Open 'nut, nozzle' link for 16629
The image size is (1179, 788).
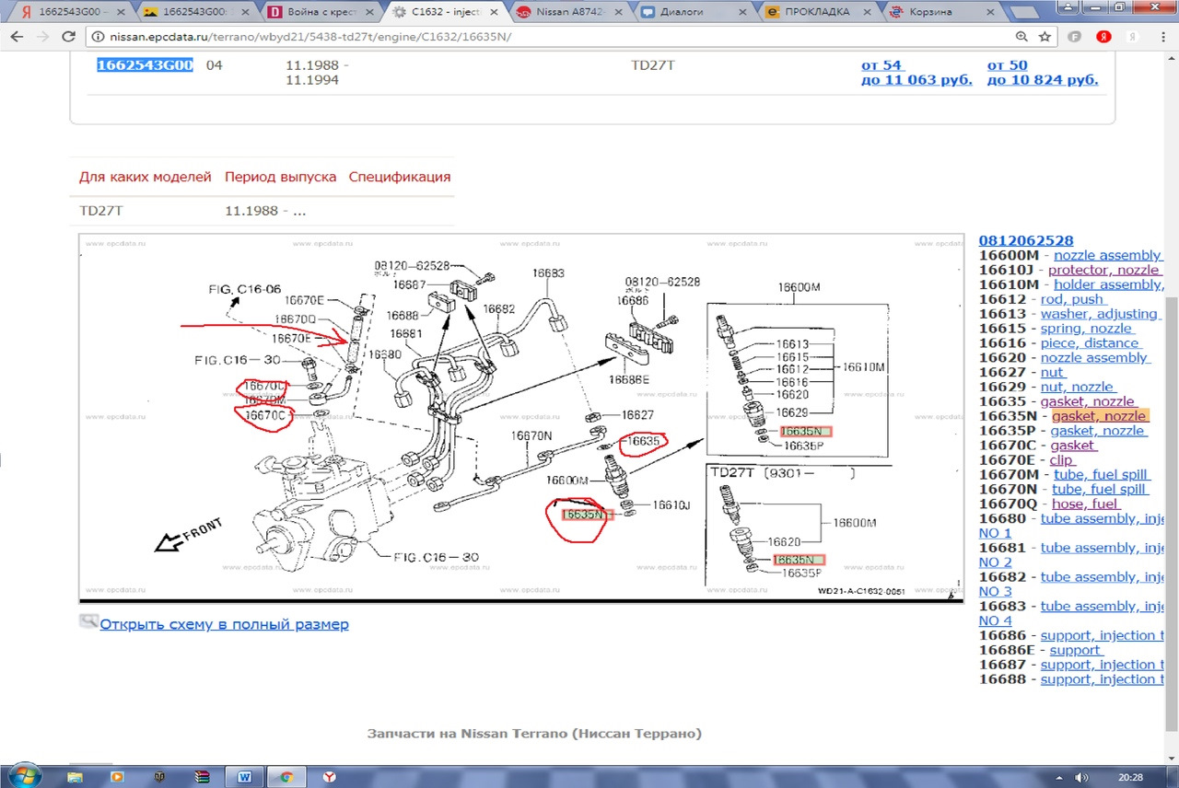[x=1078, y=387]
